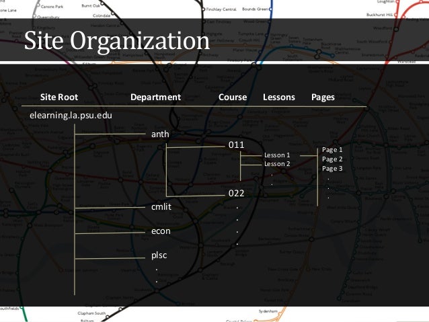Image resolution: width=429 pixels, height=322 pixels.
Task: Select the 'Lessons' column heading
Action: click(279, 97)
